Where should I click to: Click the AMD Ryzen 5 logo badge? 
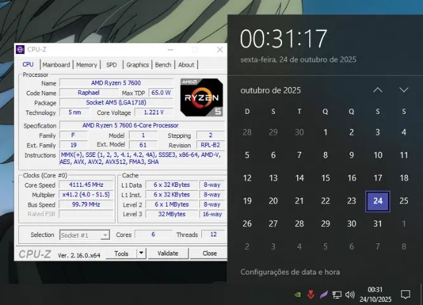coord(201,97)
